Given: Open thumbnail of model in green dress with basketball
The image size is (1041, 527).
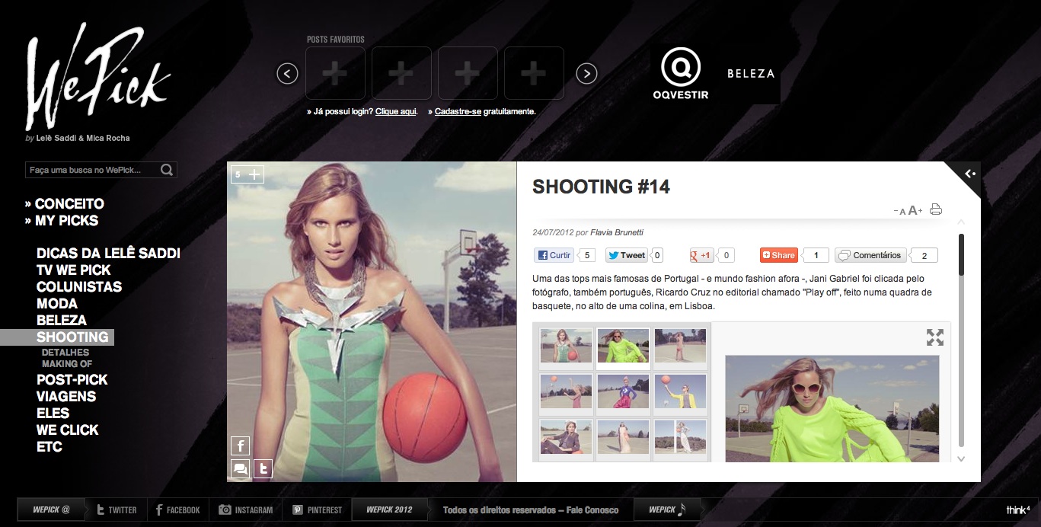Looking at the screenshot, I should (x=567, y=346).
